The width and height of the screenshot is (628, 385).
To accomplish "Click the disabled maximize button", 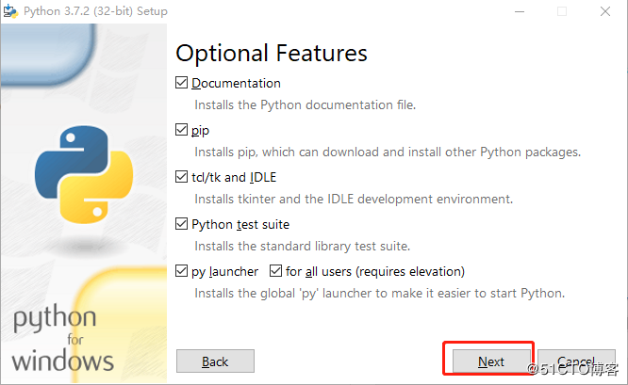I will [x=562, y=11].
